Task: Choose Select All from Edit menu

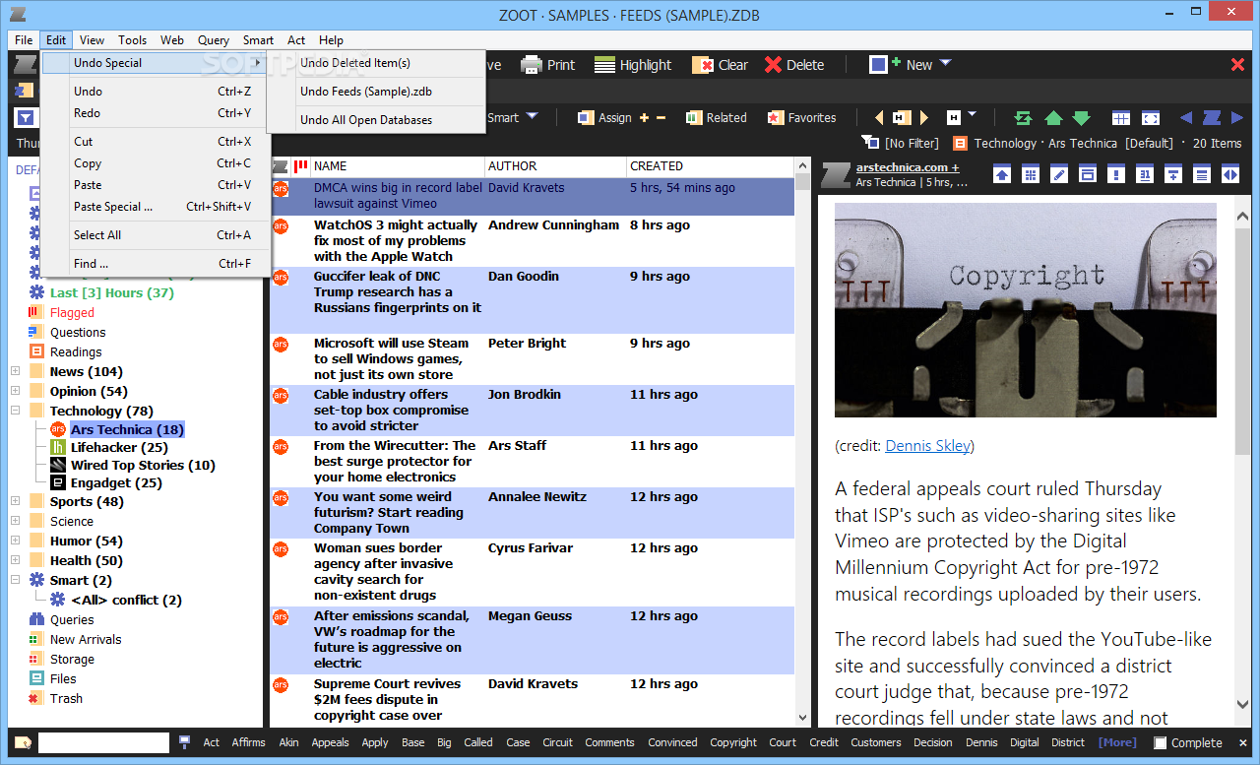Action: click(x=156, y=235)
